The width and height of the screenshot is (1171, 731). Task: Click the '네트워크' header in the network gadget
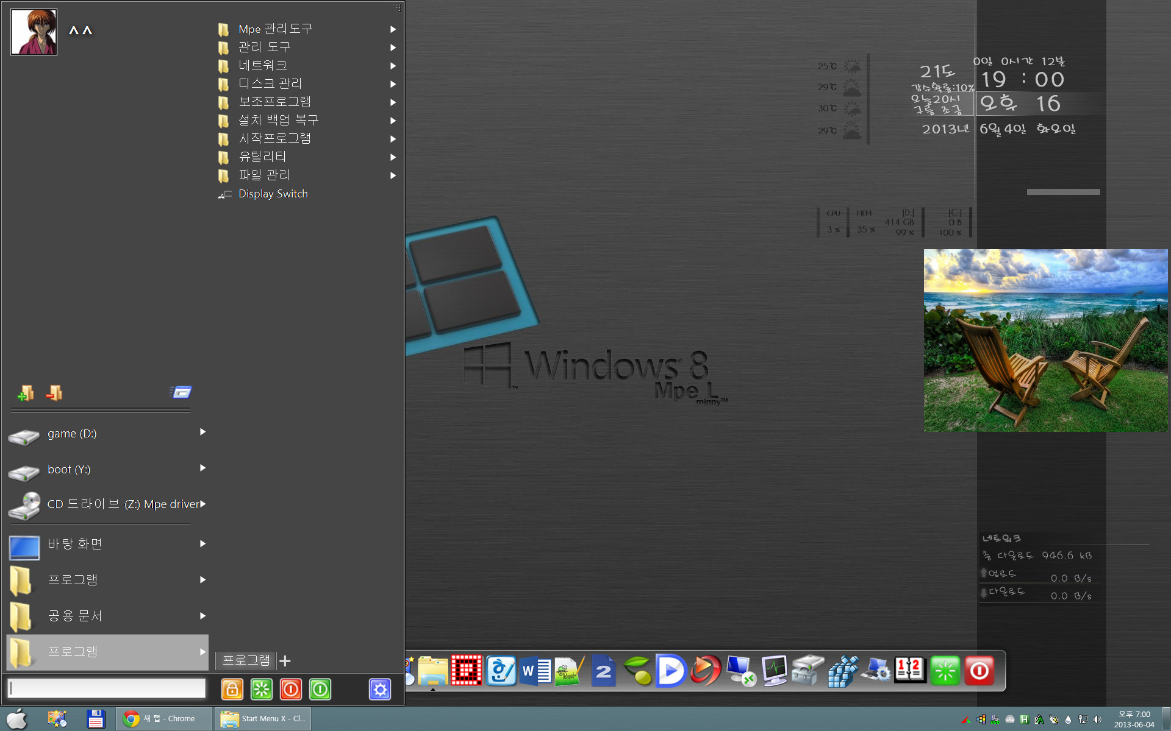coord(1001,539)
